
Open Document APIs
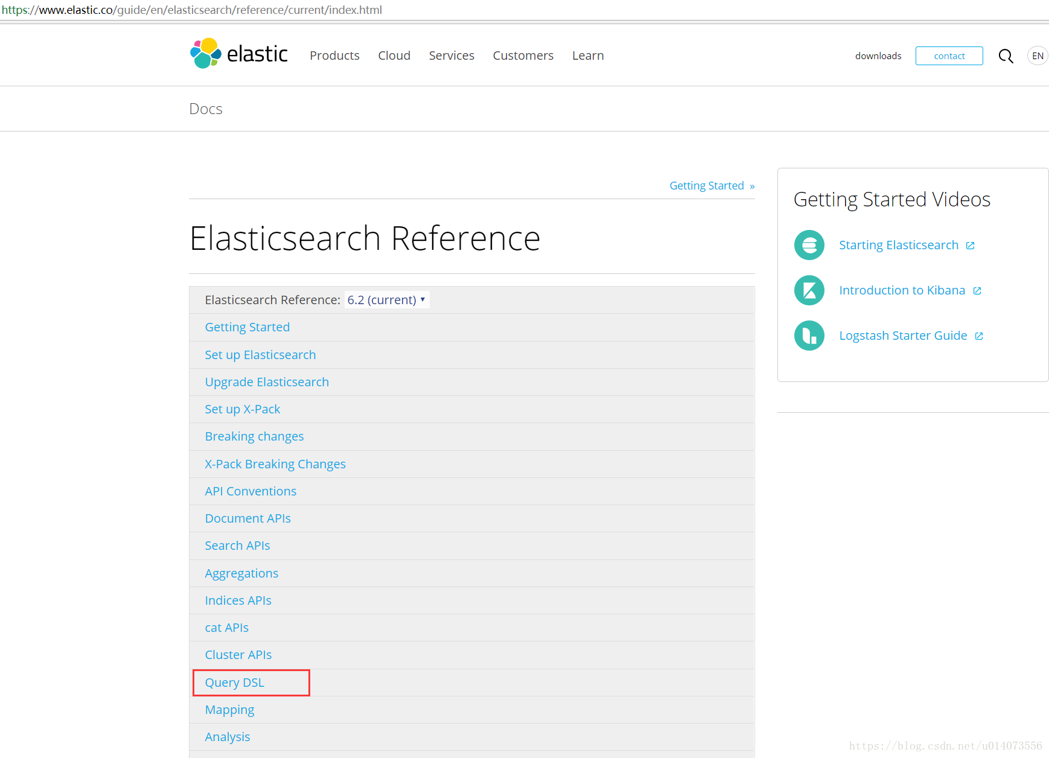click(x=247, y=518)
